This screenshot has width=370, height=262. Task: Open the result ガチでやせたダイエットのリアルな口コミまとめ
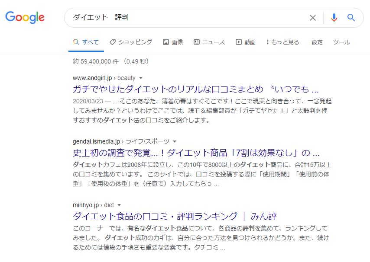point(196,89)
